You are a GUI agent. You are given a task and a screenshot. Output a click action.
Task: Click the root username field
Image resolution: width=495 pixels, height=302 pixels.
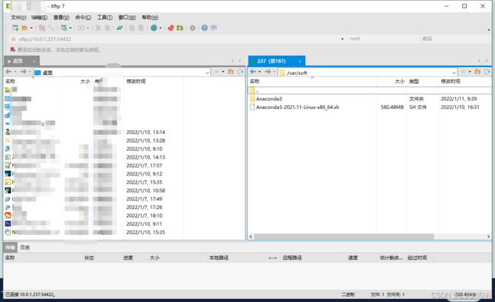(x=382, y=39)
